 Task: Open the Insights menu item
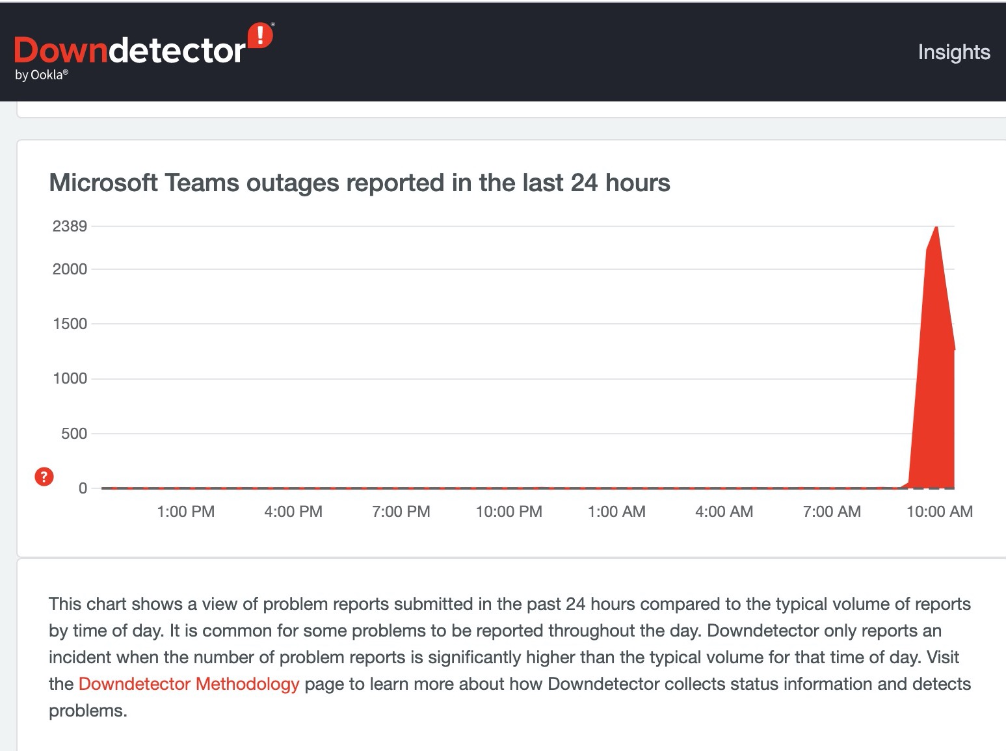pos(953,52)
